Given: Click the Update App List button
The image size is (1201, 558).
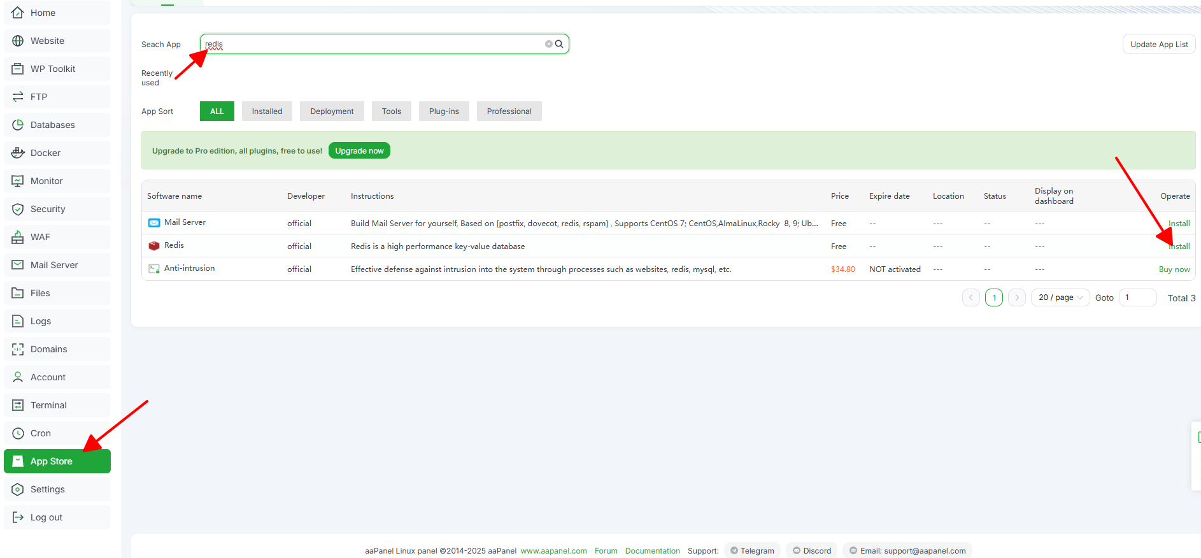Looking at the screenshot, I should coord(1158,45).
